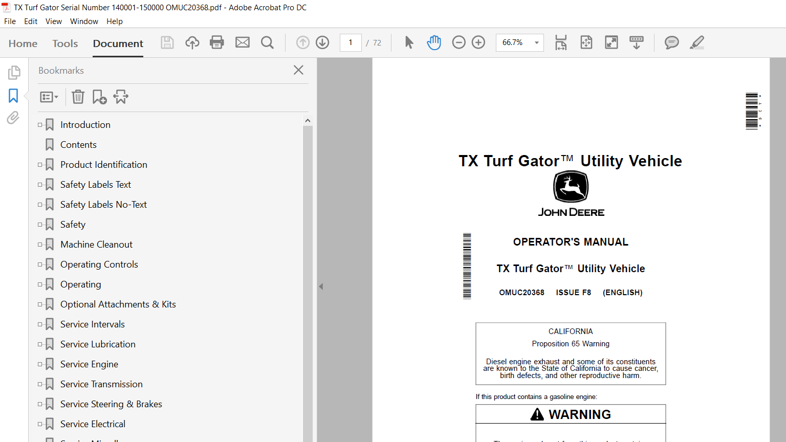Enter Full Screen mode icon
The height and width of the screenshot is (442, 786).
tap(612, 42)
